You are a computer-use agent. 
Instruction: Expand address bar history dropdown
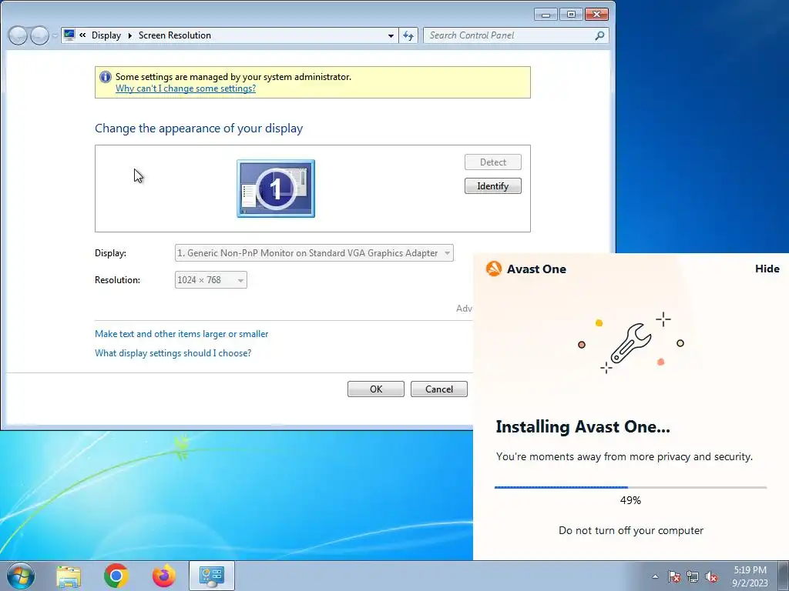[391, 35]
